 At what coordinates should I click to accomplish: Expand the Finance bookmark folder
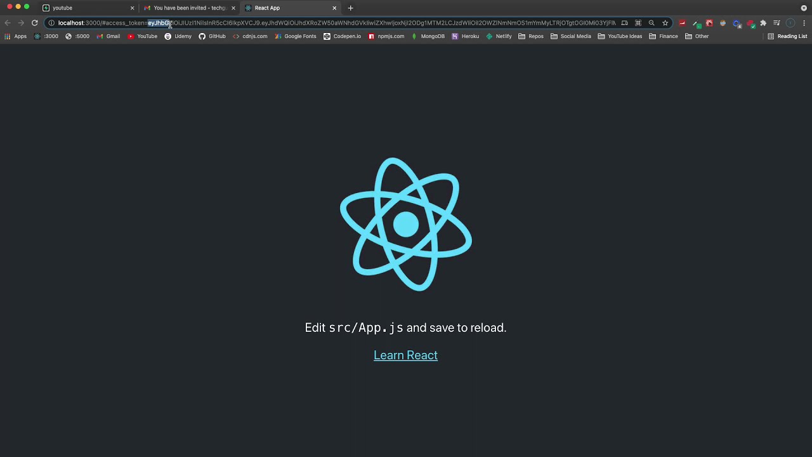(x=664, y=36)
